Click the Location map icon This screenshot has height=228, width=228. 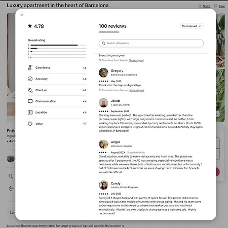[30, 112]
